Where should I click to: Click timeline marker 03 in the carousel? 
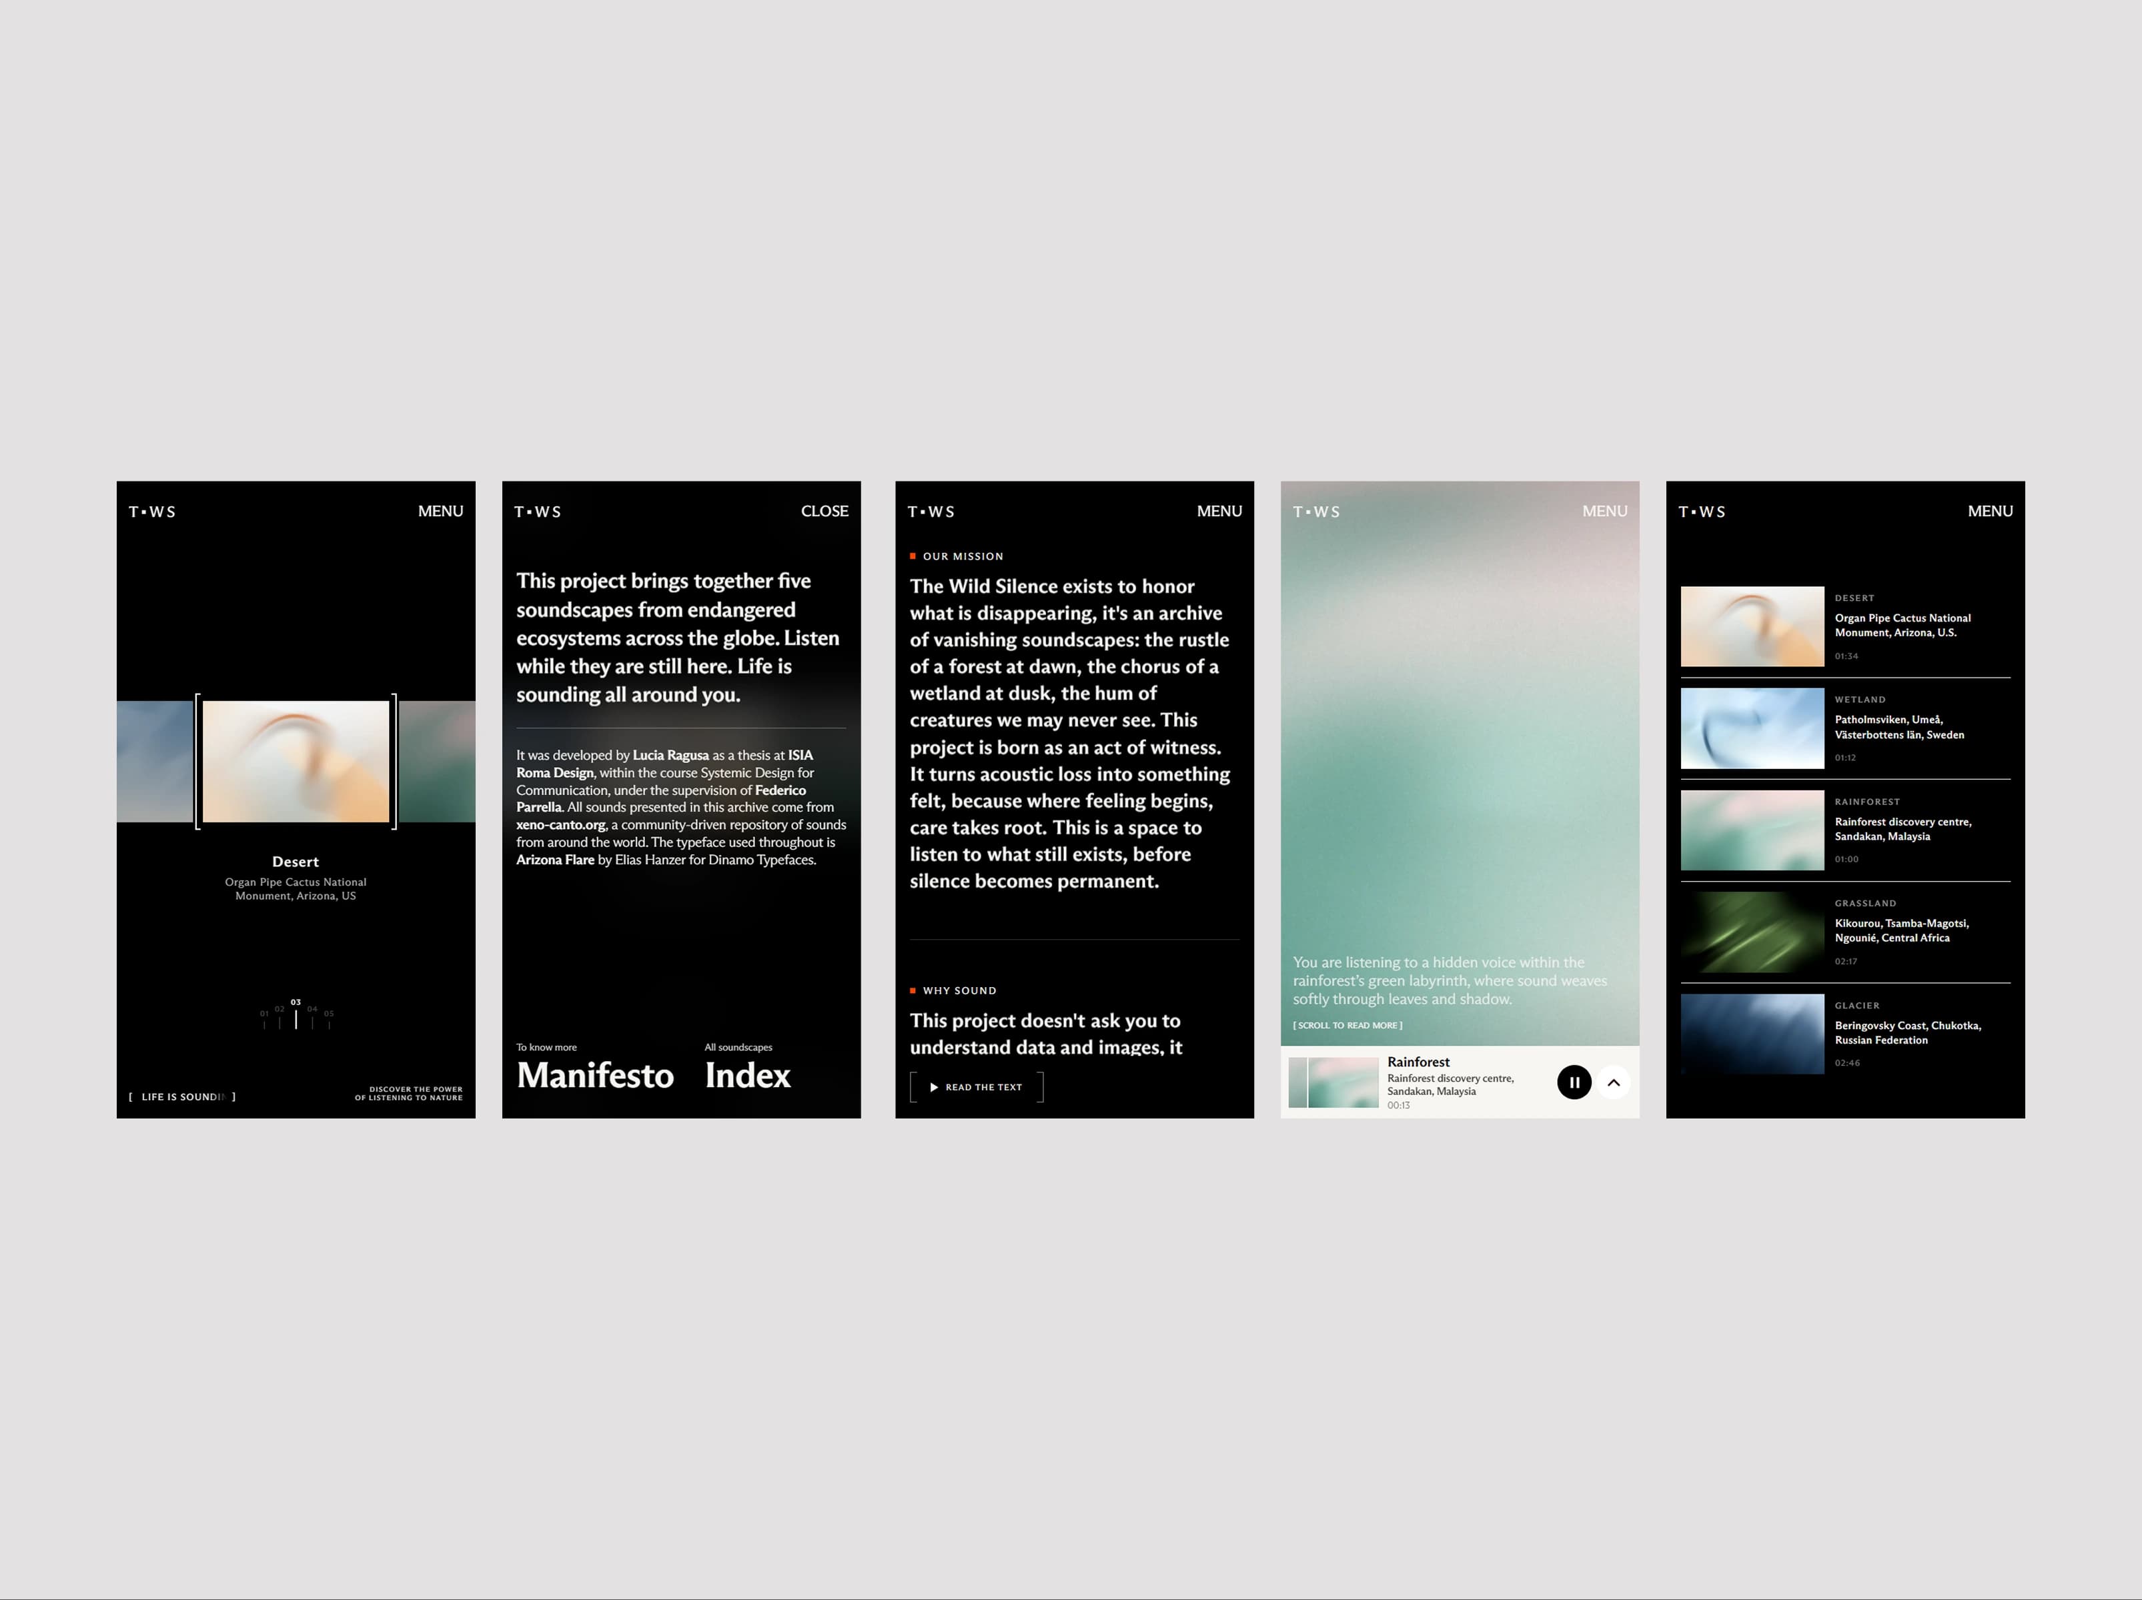(296, 1014)
